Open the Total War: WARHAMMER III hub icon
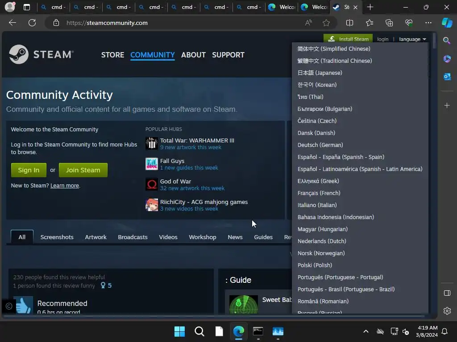457x342 pixels. click(x=152, y=143)
